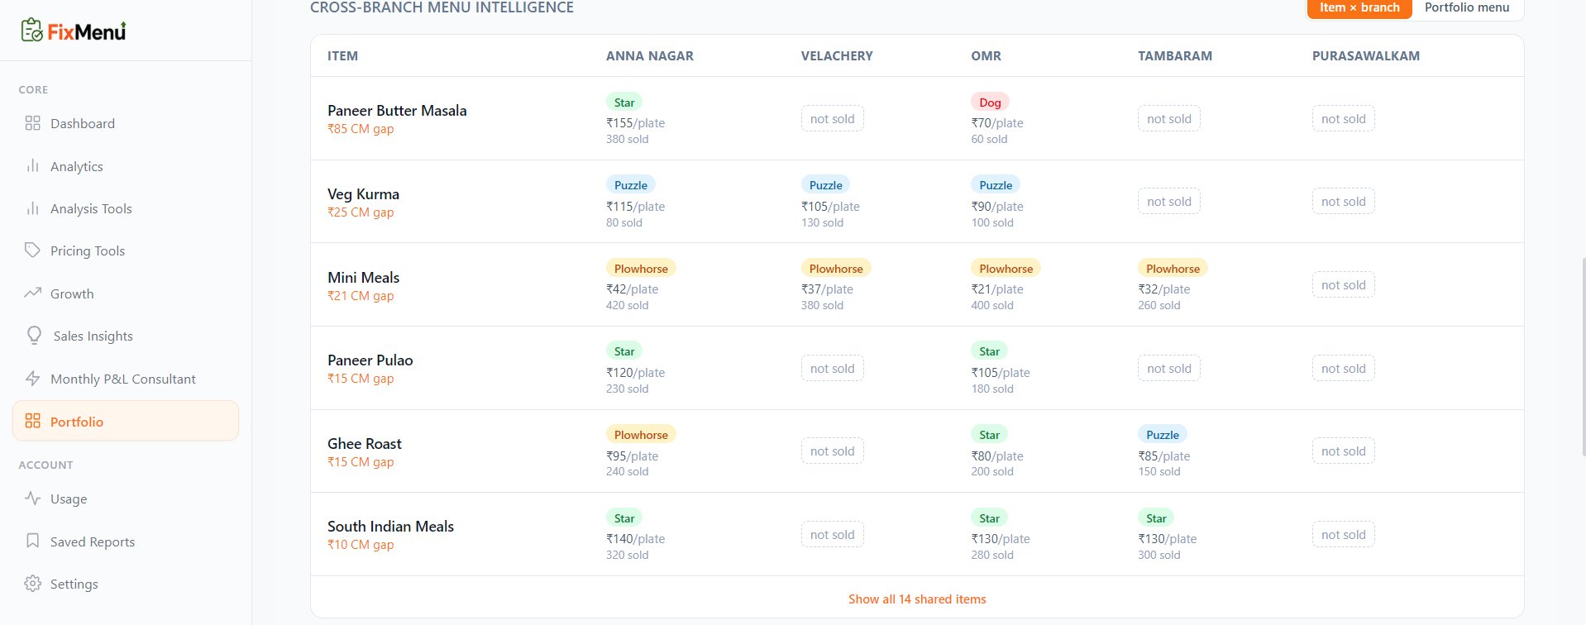Select the Paneer Butter Masala item name
The width and height of the screenshot is (1586, 625).
click(397, 111)
